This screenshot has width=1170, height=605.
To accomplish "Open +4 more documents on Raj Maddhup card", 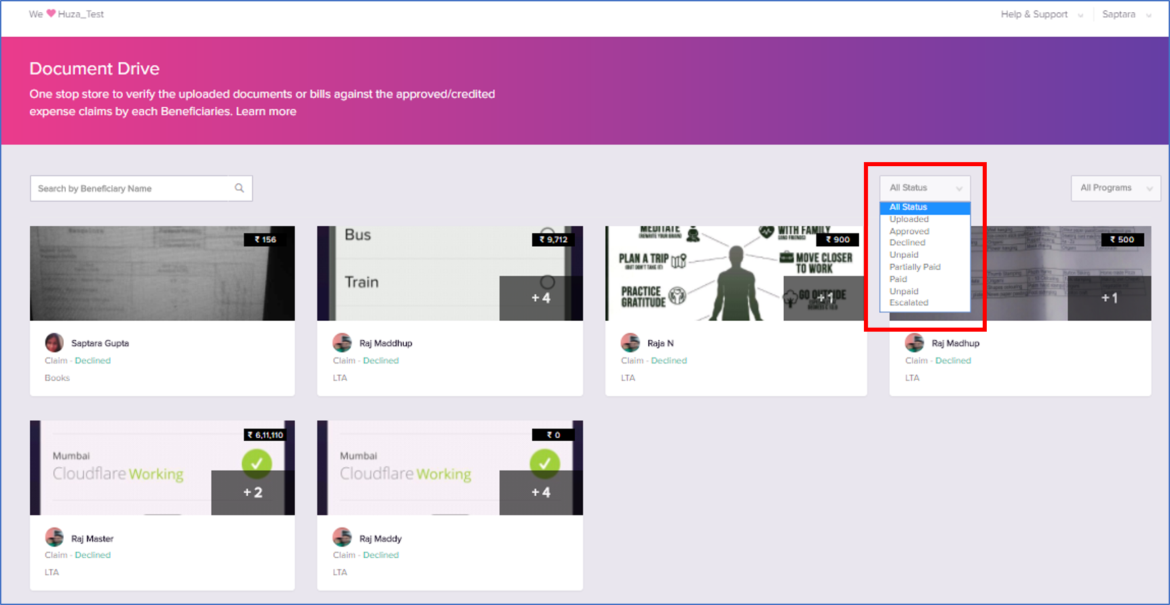I will pyautogui.click(x=541, y=298).
